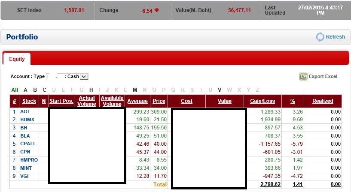Open the Account Type Cash dropdown
Viewport: 351px width, 192px height.
[84, 77]
